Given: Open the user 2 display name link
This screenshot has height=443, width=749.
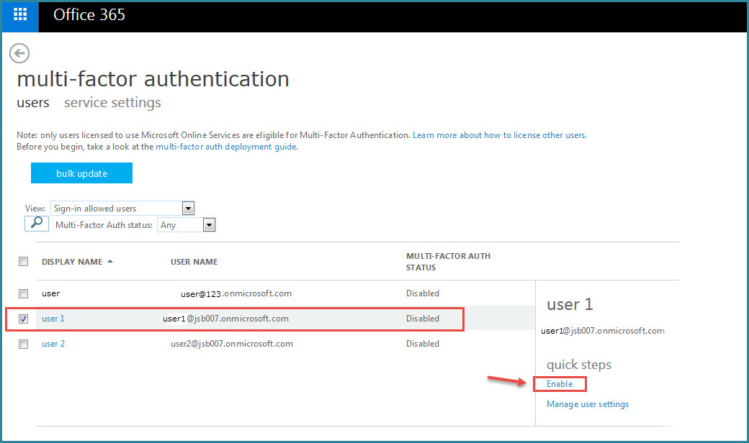Looking at the screenshot, I should pos(53,344).
